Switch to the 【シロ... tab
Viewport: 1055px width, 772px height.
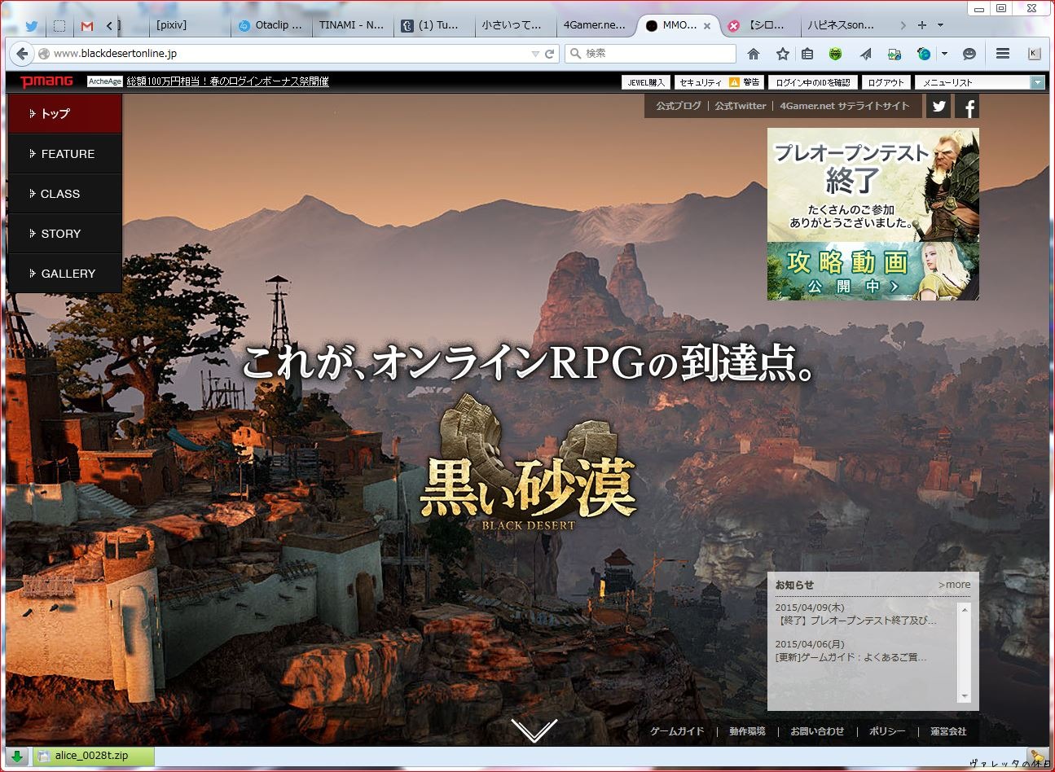click(x=760, y=25)
